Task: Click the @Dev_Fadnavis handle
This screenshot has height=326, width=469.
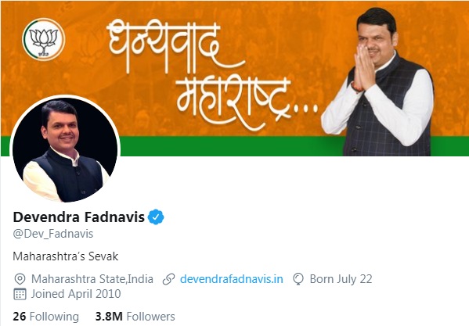Action: pyautogui.click(x=53, y=234)
